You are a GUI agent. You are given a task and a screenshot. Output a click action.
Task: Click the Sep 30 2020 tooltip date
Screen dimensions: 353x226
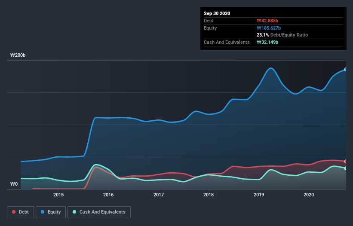[x=217, y=13]
